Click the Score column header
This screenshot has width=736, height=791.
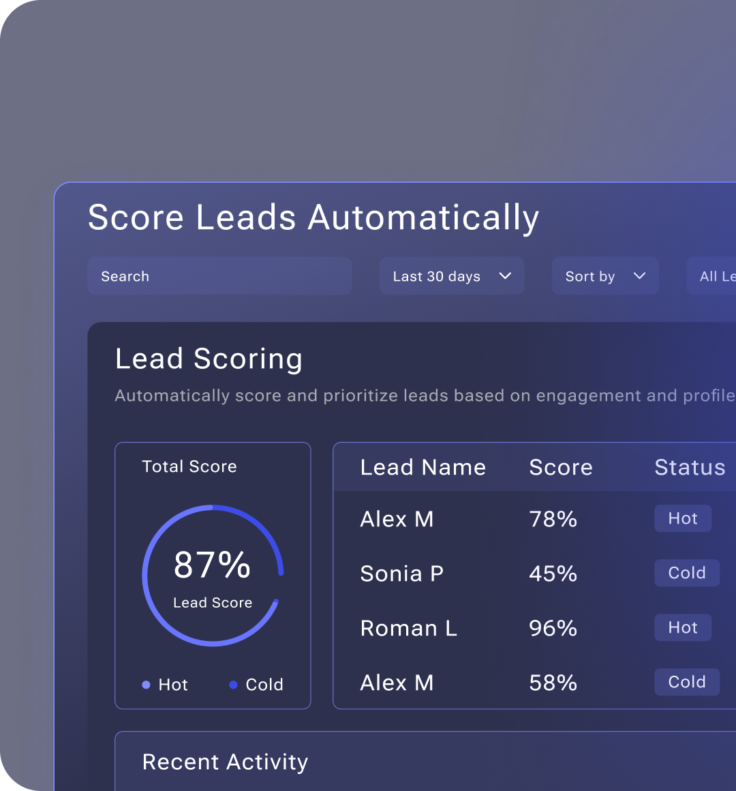pyautogui.click(x=560, y=467)
